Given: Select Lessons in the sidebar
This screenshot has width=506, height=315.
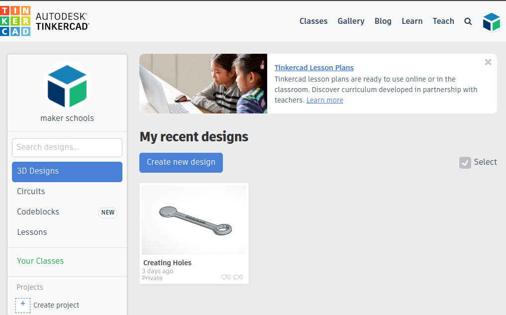Looking at the screenshot, I should pyautogui.click(x=32, y=232).
